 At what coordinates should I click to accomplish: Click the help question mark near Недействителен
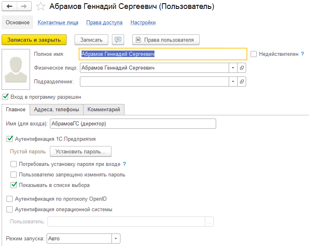[x=303, y=54]
